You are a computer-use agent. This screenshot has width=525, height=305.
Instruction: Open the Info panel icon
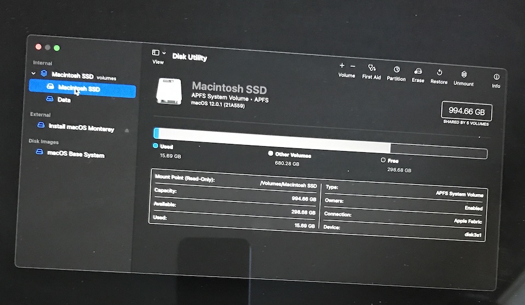(496, 77)
